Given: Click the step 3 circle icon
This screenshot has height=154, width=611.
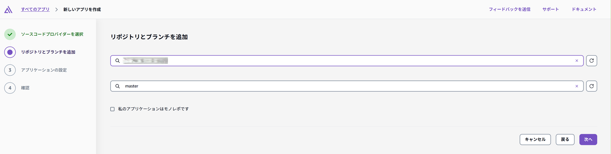Looking at the screenshot, I should pyautogui.click(x=10, y=70).
